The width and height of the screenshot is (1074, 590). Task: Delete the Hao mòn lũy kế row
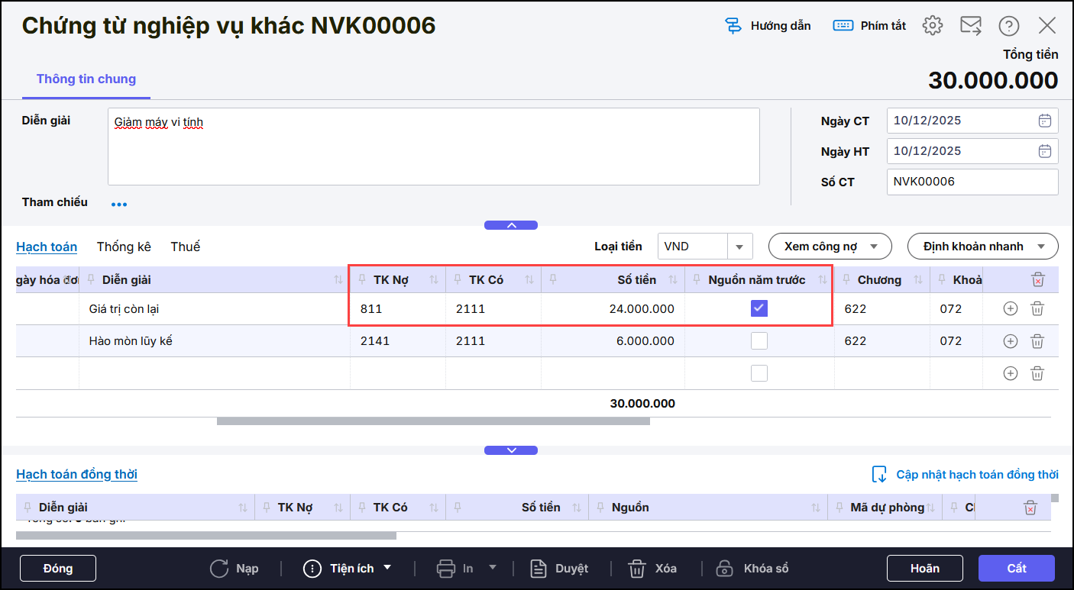(x=1037, y=341)
